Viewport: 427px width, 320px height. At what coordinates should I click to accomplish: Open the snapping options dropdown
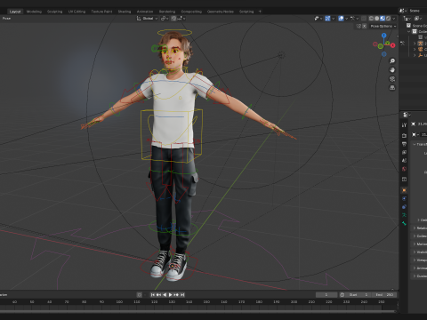pos(181,19)
